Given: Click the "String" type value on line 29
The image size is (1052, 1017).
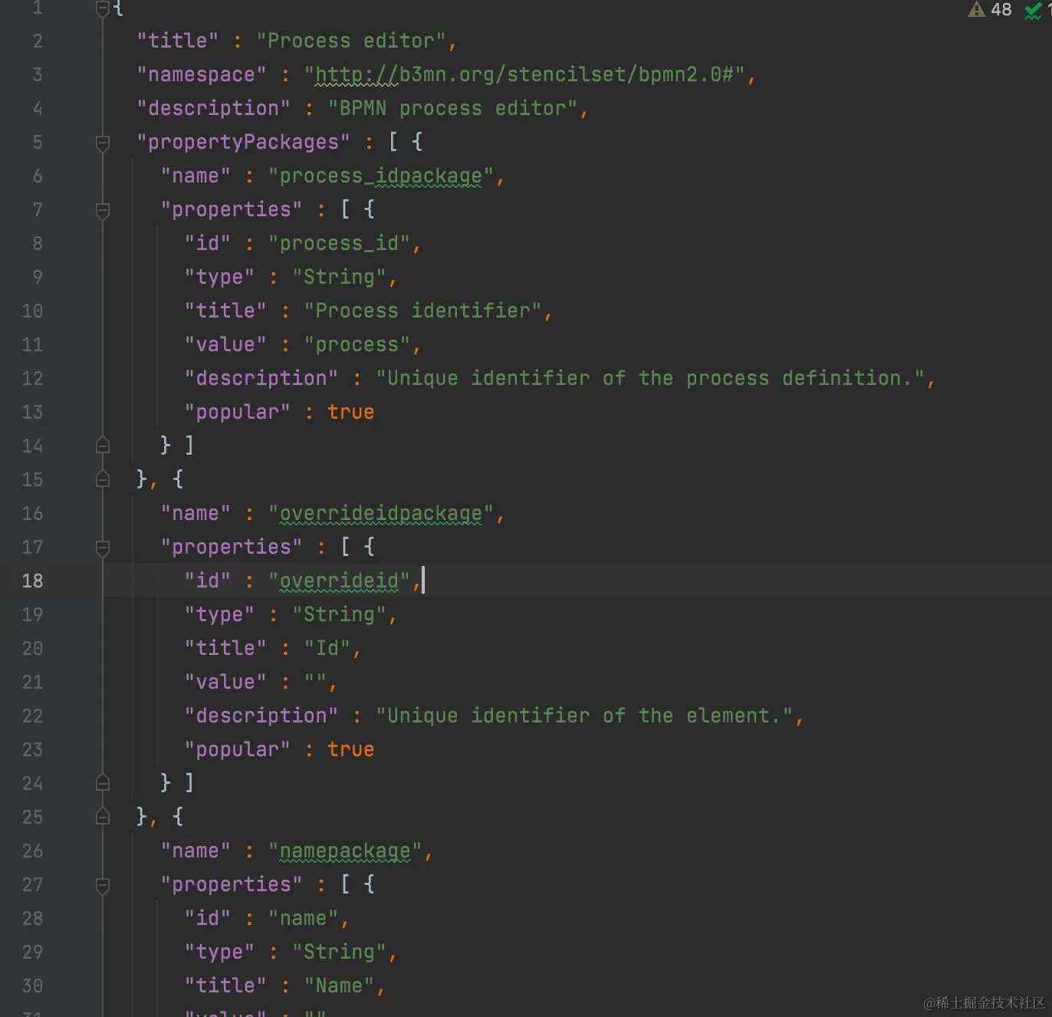Looking at the screenshot, I should (339, 952).
